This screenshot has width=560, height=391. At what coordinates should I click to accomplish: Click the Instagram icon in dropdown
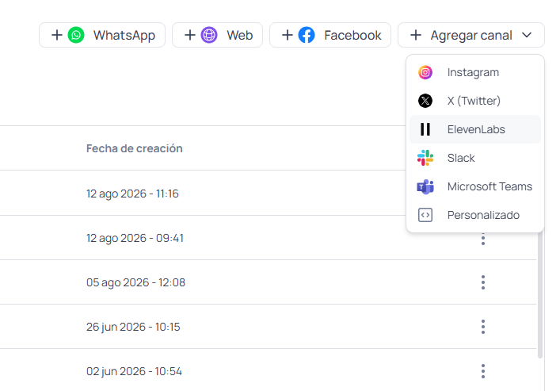(425, 72)
